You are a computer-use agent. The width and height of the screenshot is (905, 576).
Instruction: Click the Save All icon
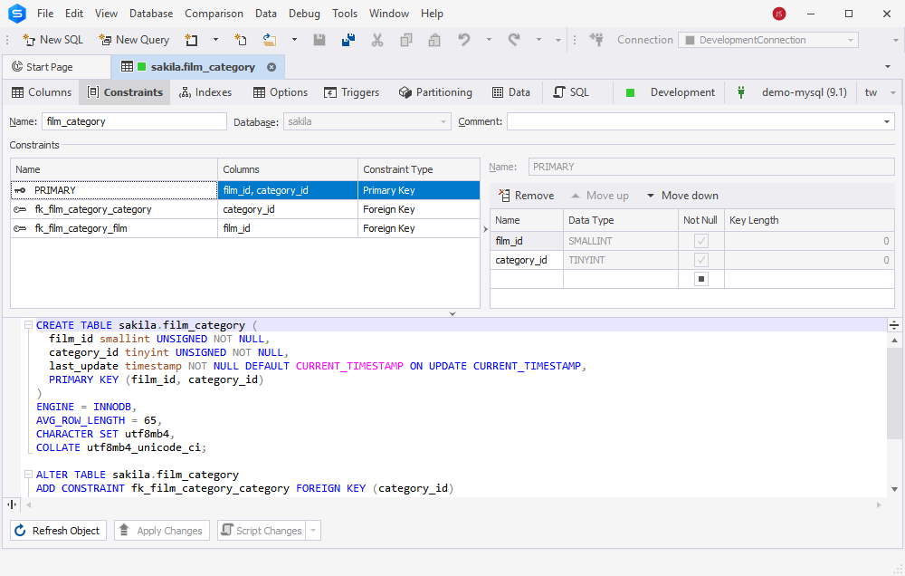pos(348,40)
